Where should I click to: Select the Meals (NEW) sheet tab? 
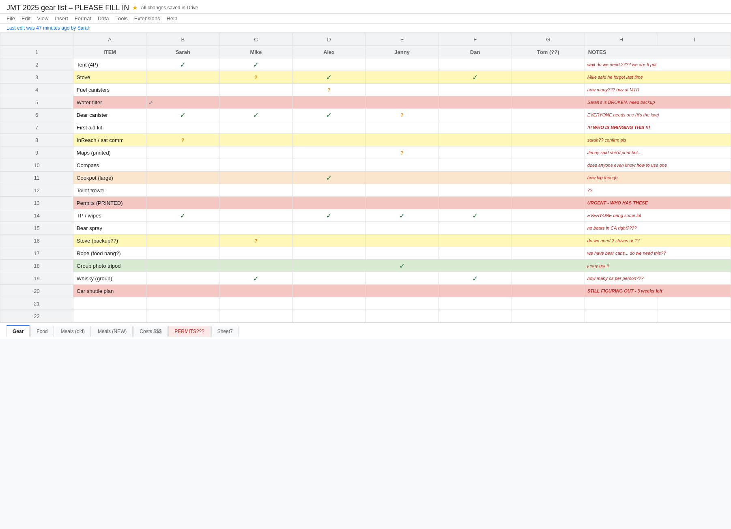[112, 331]
